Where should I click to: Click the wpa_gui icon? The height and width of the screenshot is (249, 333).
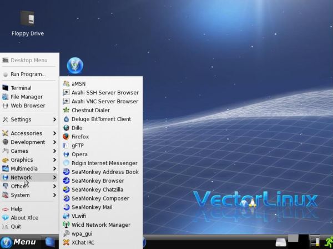66,233
